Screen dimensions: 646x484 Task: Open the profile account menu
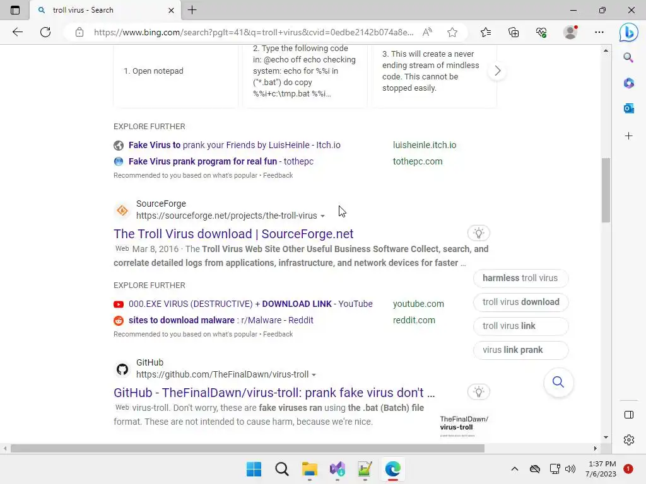pyautogui.click(x=570, y=32)
